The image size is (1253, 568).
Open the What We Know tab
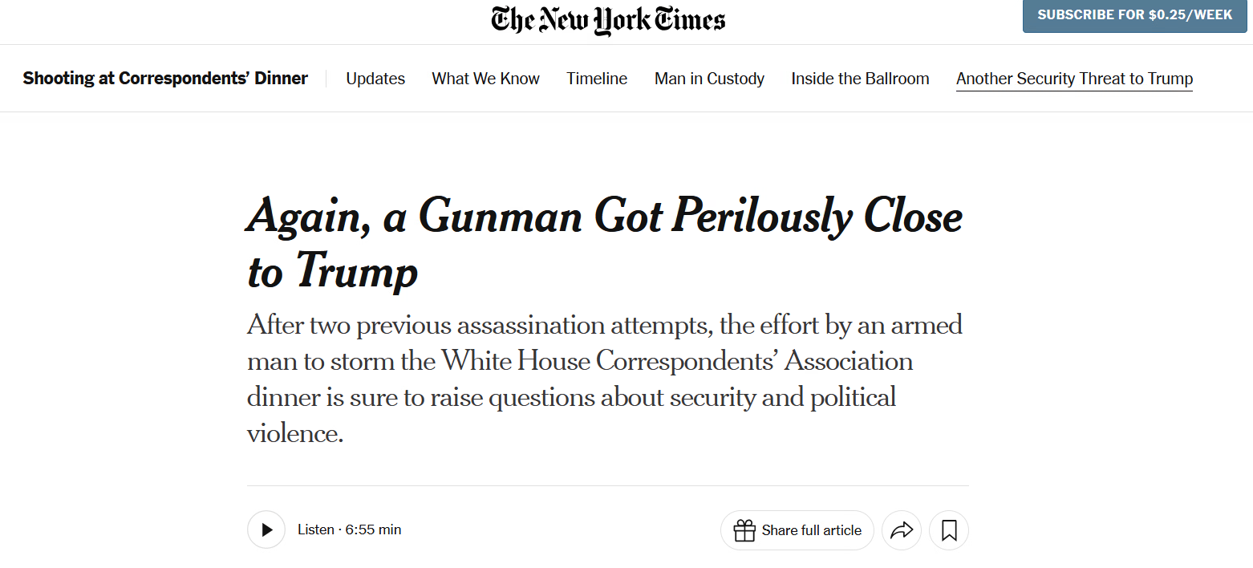coord(485,79)
